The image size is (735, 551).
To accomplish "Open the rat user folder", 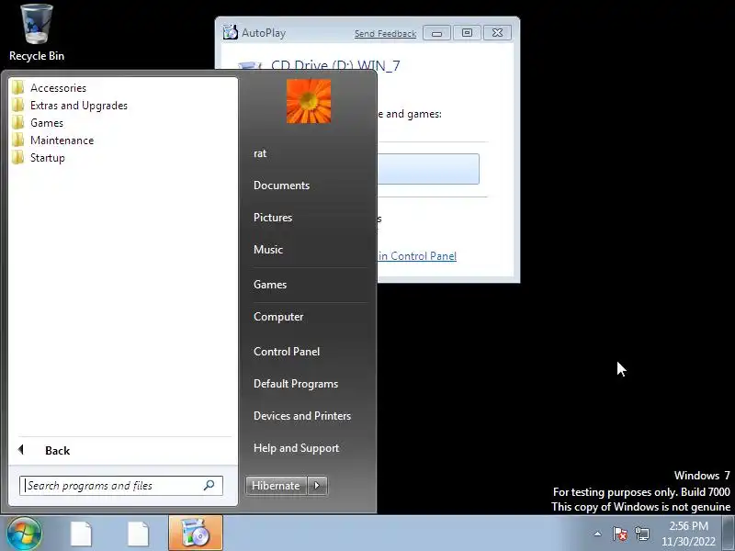I will pos(260,153).
